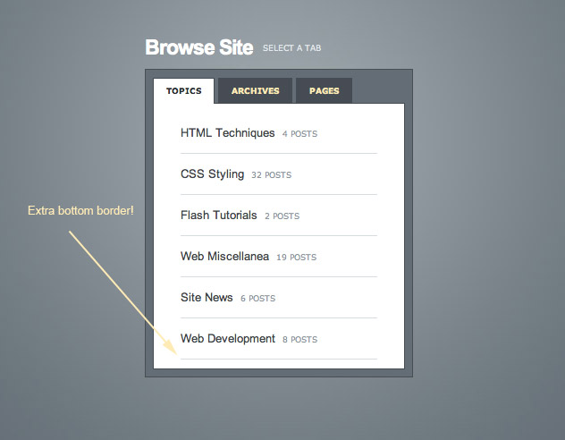Click the 'SELECT A TAB' subtitle
This screenshot has width=565, height=440.
(x=291, y=48)
